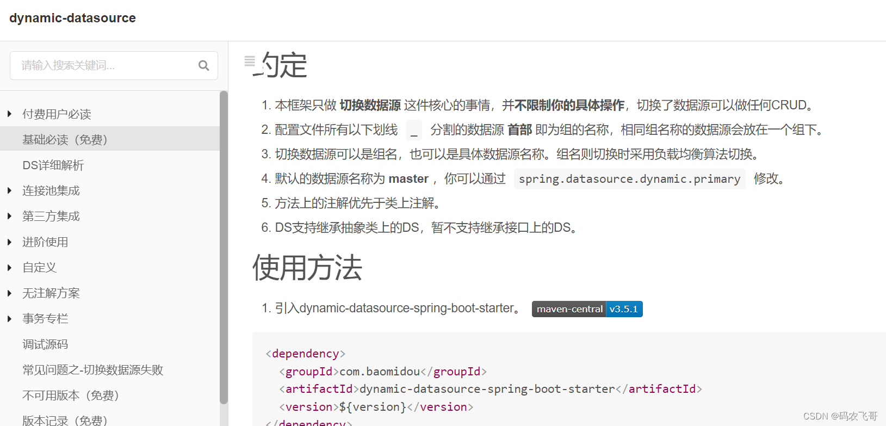Open 连接池集成 in the sidebar
The width and height of the screenshot is (886, 426).
click(51, 191)
